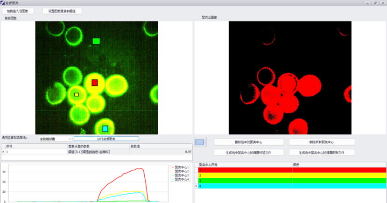Select the red cluster center marker on the image

tap(94, 83)
